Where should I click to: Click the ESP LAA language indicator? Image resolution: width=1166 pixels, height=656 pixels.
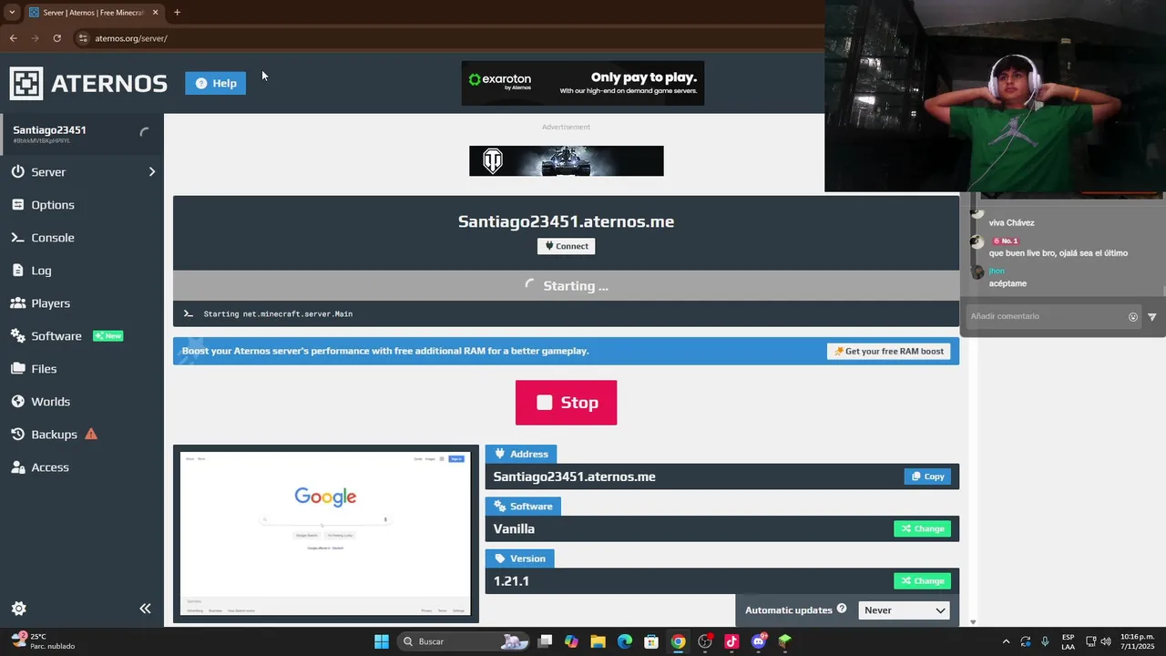tap(1068, 641)
